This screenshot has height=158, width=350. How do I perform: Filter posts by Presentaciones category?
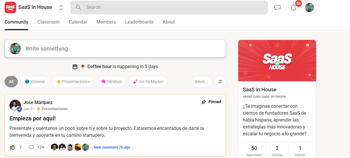73,82
